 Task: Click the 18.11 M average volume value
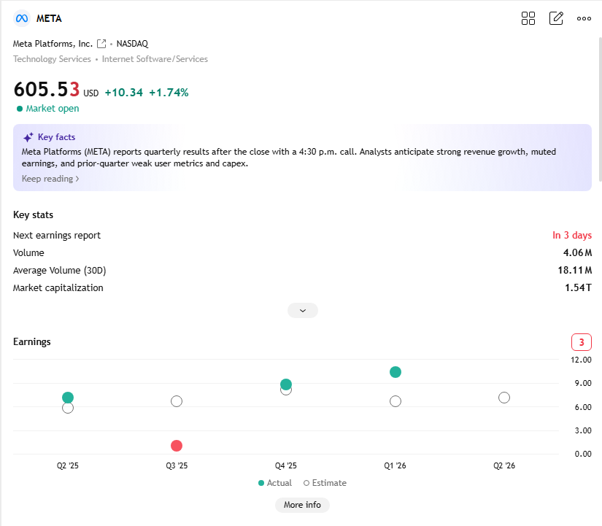tap(575, 270)
